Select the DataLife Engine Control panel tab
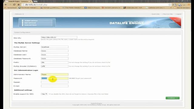 point(18,1)
